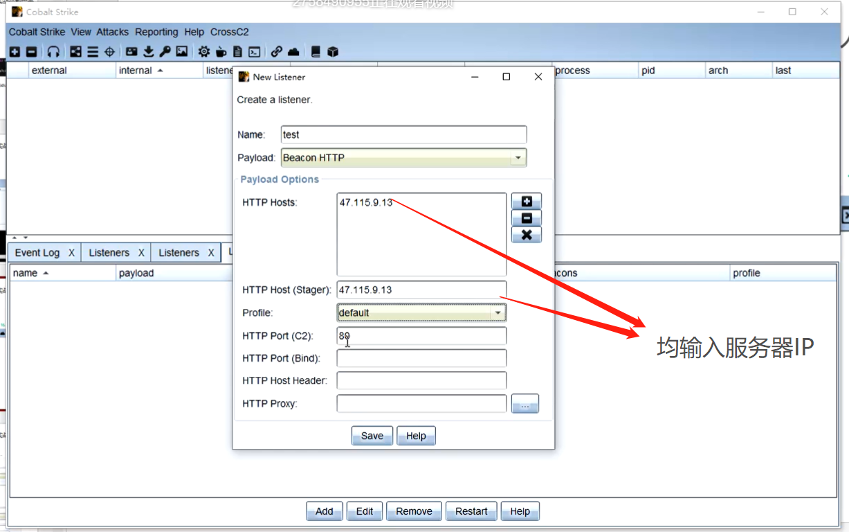Click the Restart button
This screenshot has height=532, width=849.
(x=471, y=511)
